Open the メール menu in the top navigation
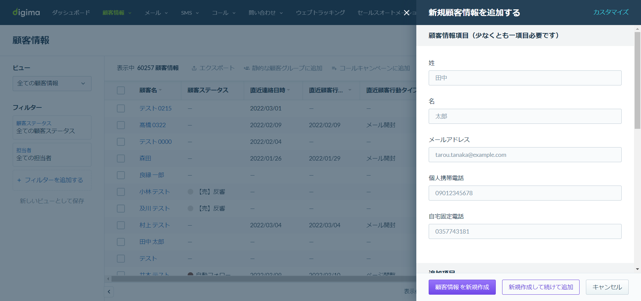This screenshot has height=301, width=641. tap(156, 13)
